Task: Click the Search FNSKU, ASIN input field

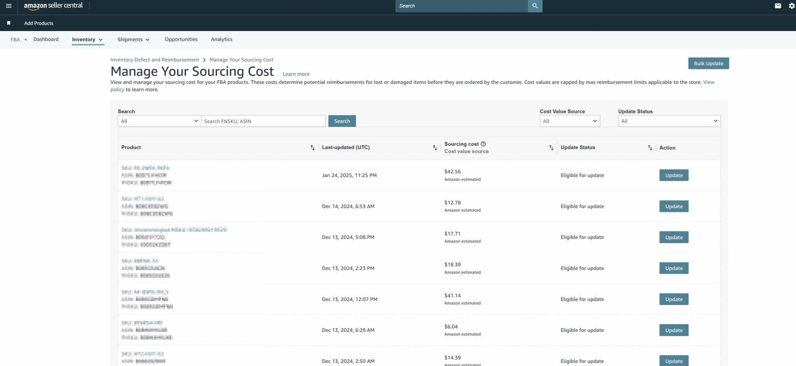Action: pos(263,121)
